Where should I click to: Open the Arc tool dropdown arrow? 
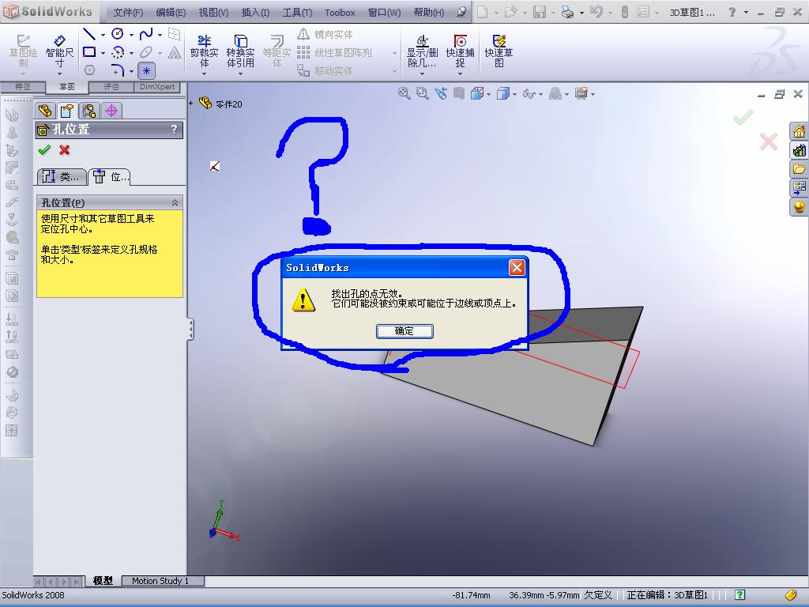click(x=131, y=53)
